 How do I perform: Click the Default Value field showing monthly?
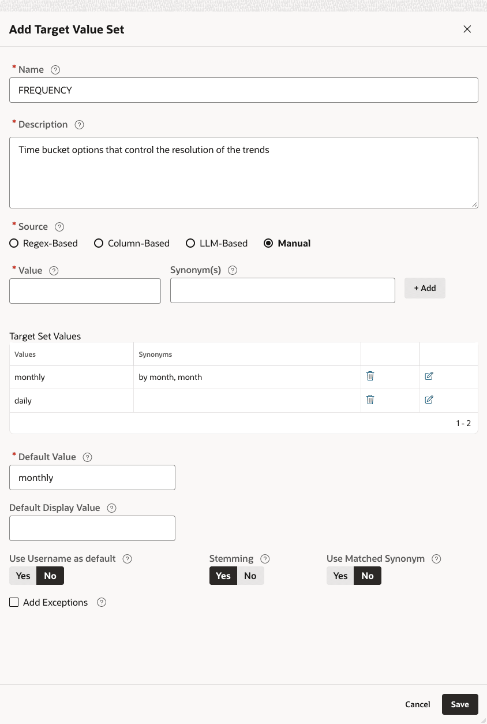tap(92, 477)
